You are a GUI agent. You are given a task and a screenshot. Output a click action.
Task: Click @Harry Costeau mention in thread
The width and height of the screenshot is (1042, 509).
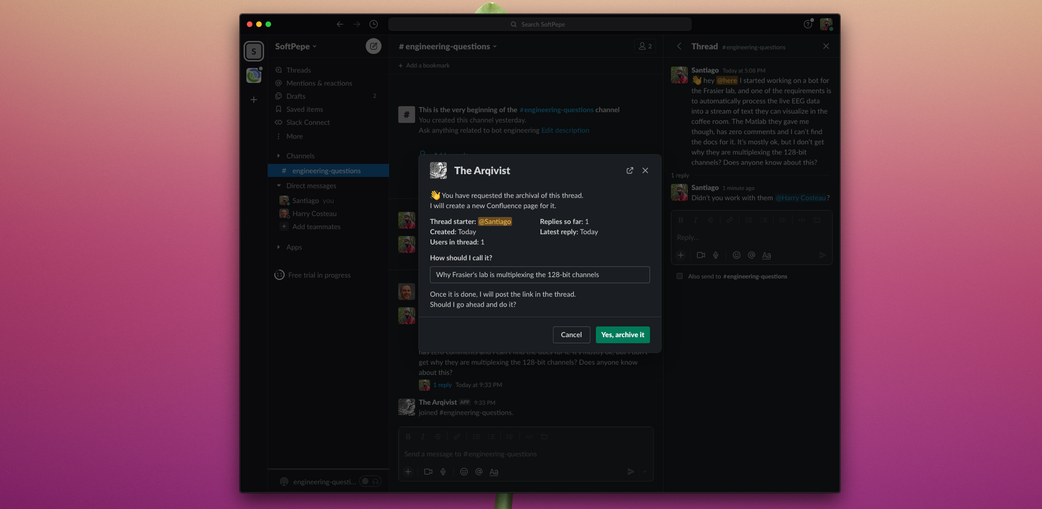(x=800, y=198)
